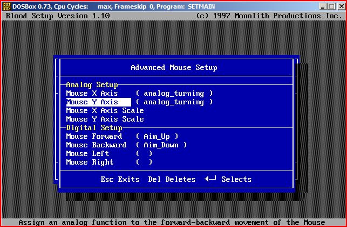Select the Mouse Left binding
The height and width of the screenshot is (227, 347).
(87, 153)
